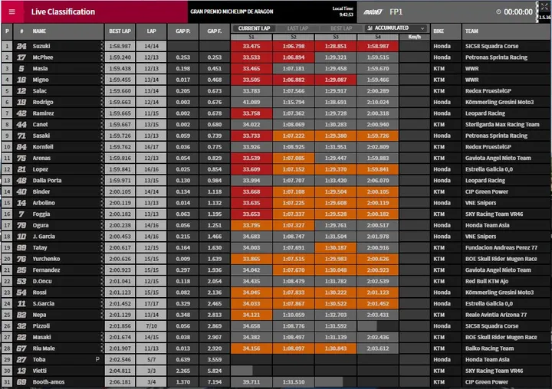The width and height of the screenshot is (552, 389).
Task: Click the session timer clock icon
Action: click(498, 11)
